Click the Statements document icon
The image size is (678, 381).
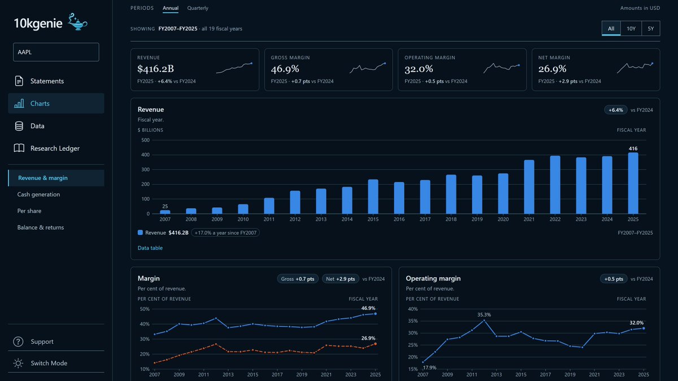[19, 81]
